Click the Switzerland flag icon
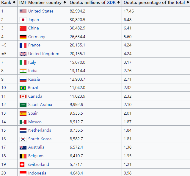190x176 pixels. [x=22, y=165]
